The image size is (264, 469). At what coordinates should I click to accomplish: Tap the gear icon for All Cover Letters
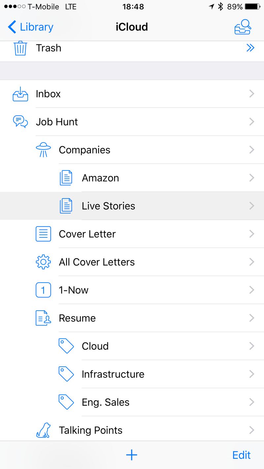click(43, 262)
